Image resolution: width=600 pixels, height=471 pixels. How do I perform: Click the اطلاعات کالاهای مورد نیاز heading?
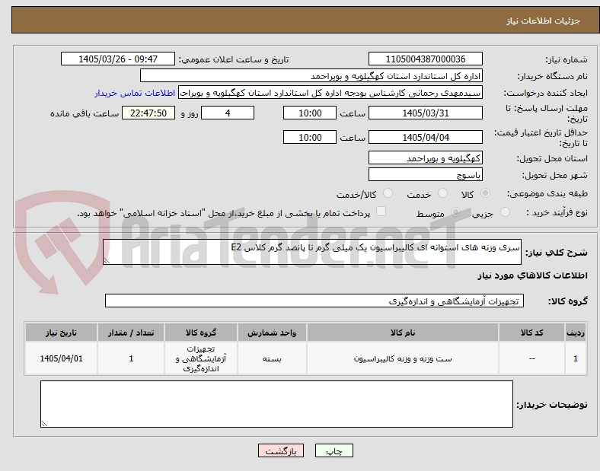[x=532, y=275]
